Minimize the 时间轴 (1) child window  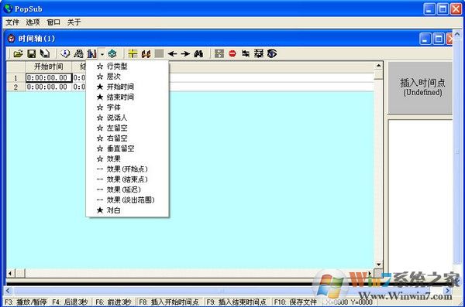click(425, 39)
